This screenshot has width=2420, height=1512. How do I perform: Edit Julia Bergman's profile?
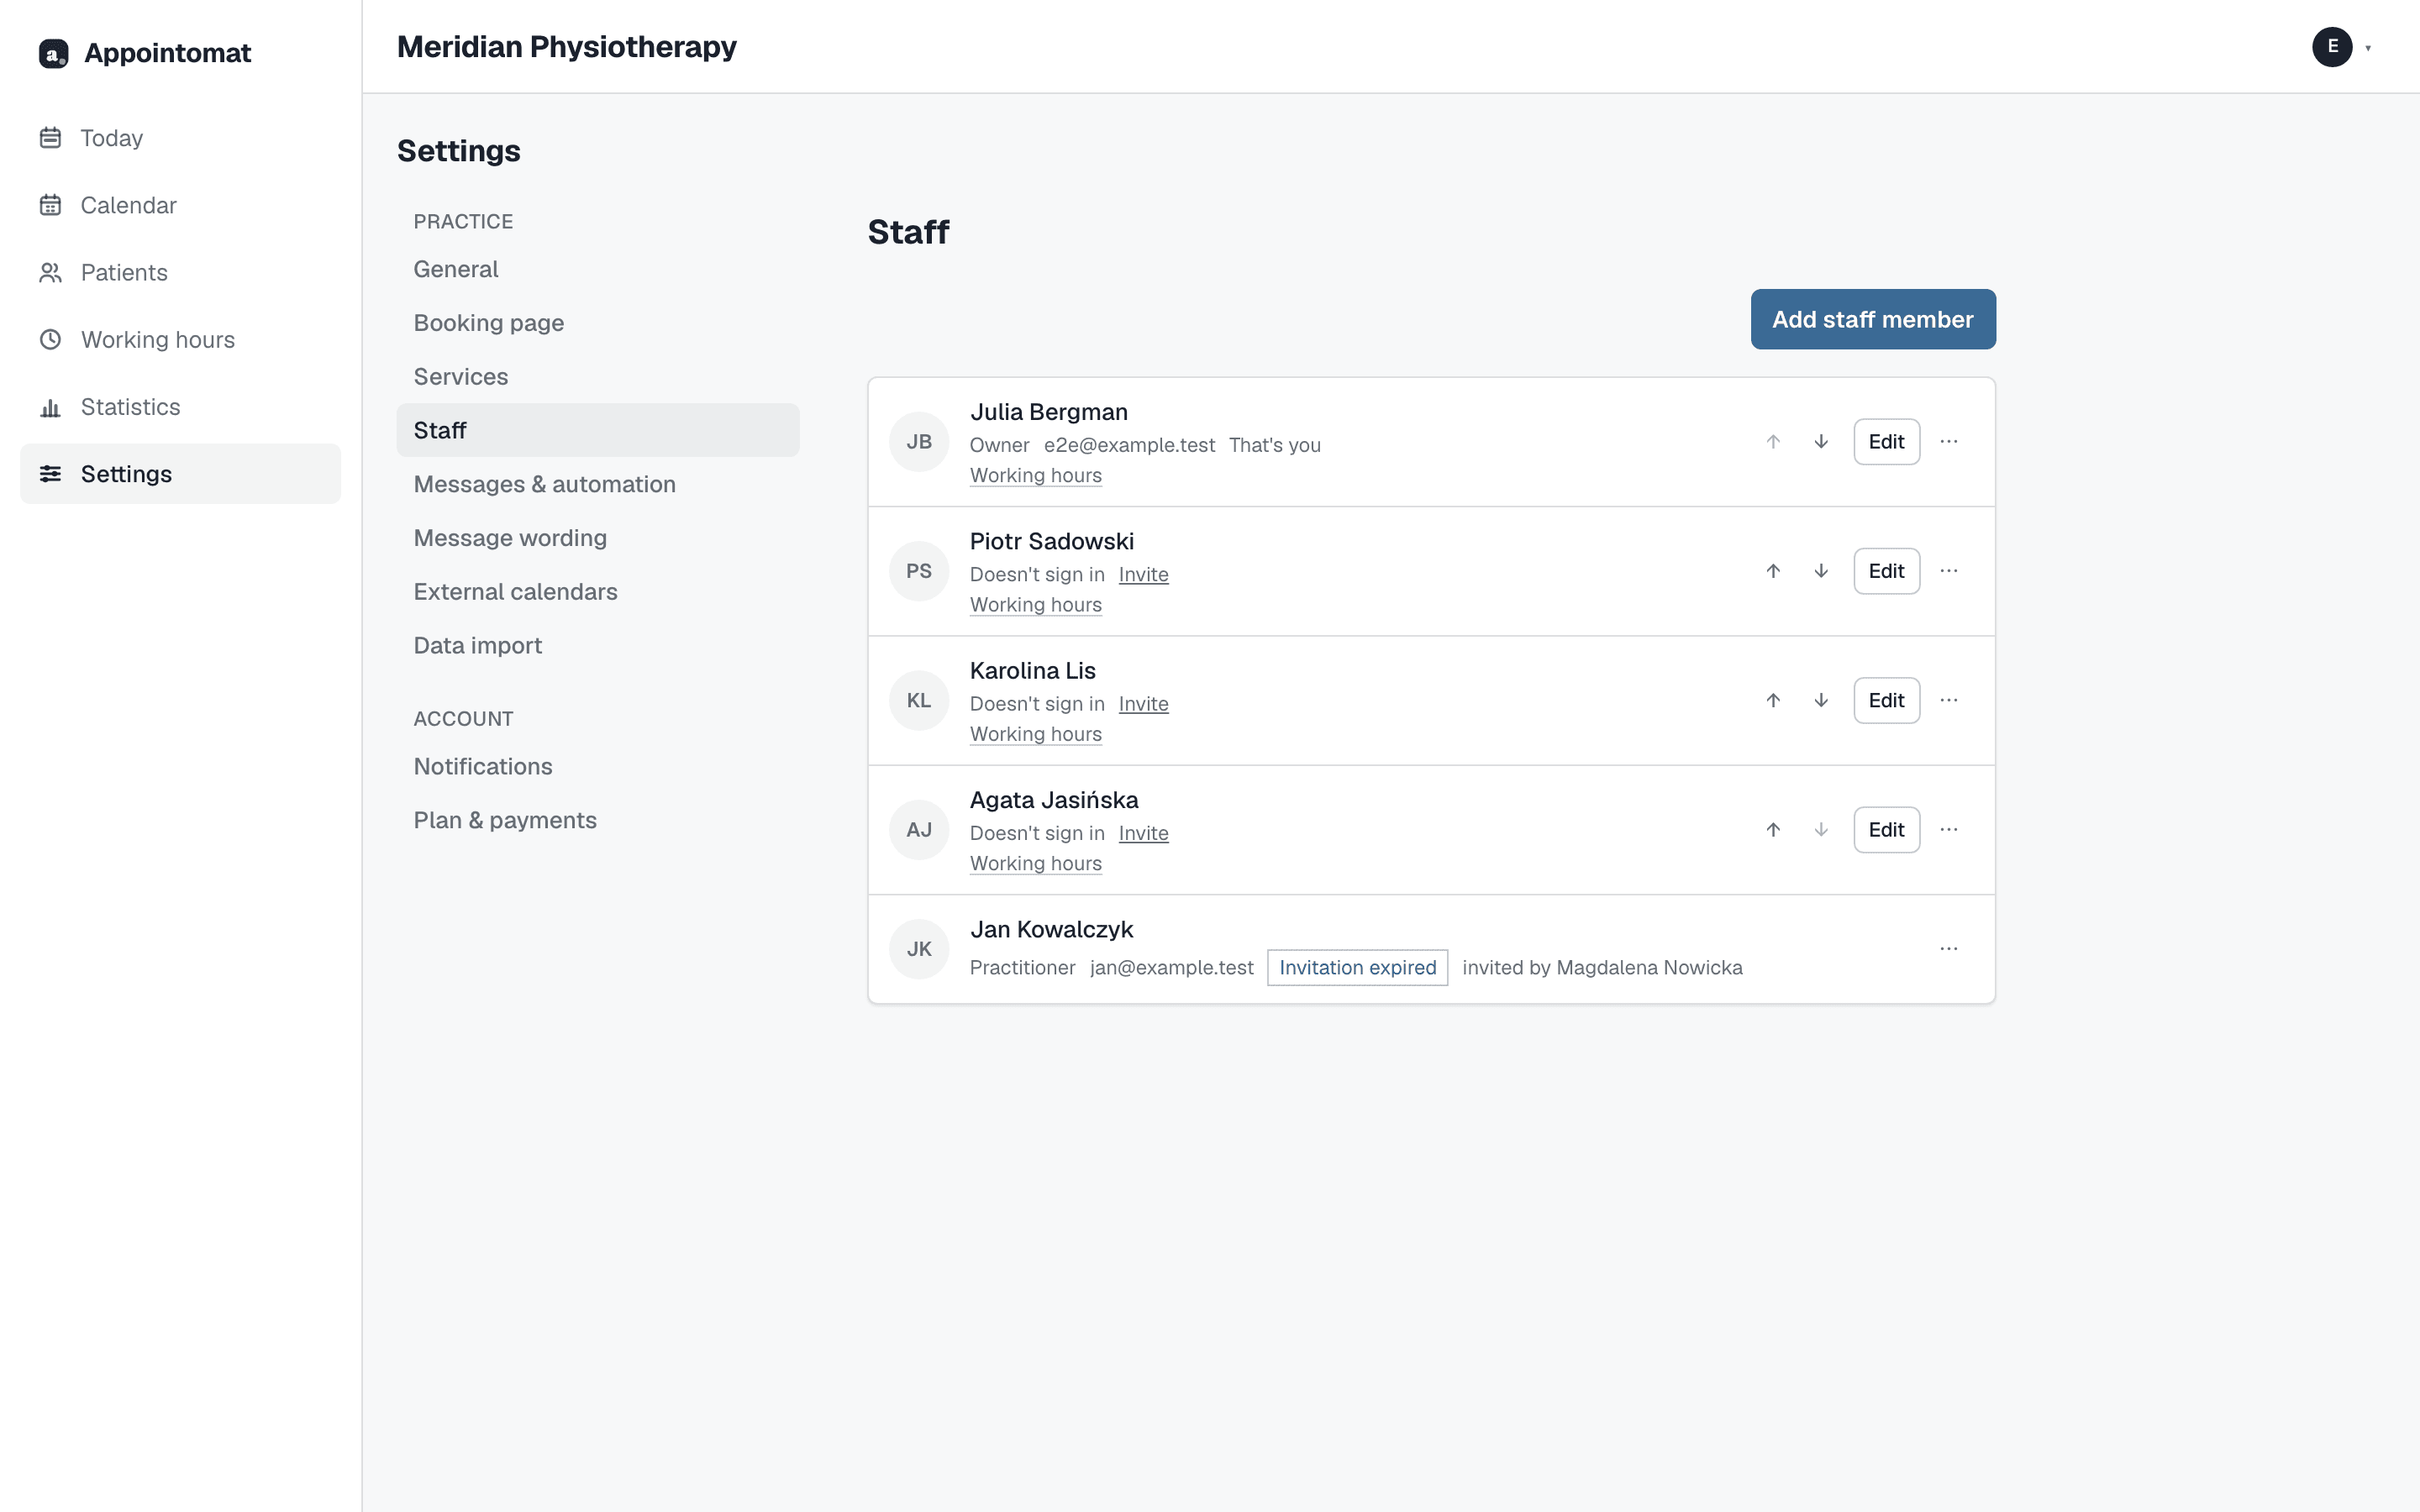(x=1886, y=441)
